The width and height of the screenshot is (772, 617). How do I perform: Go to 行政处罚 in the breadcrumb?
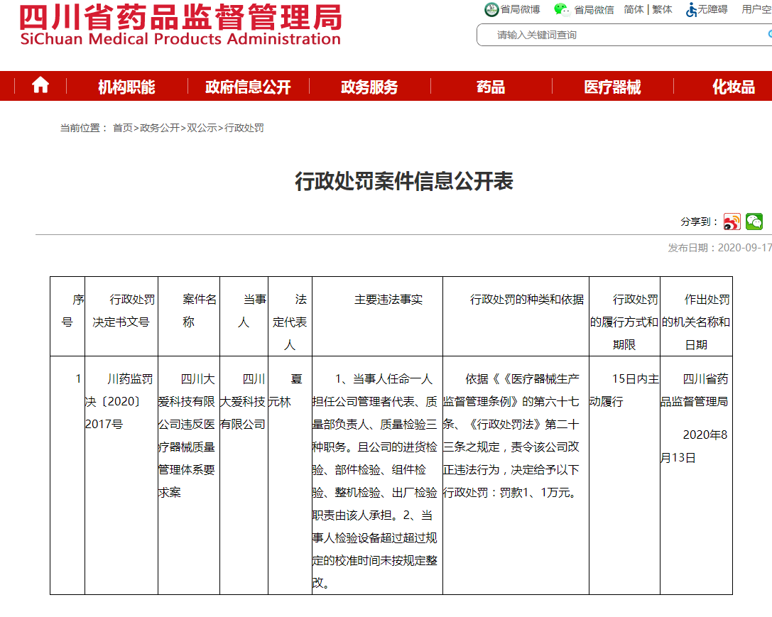pos(244,128)
